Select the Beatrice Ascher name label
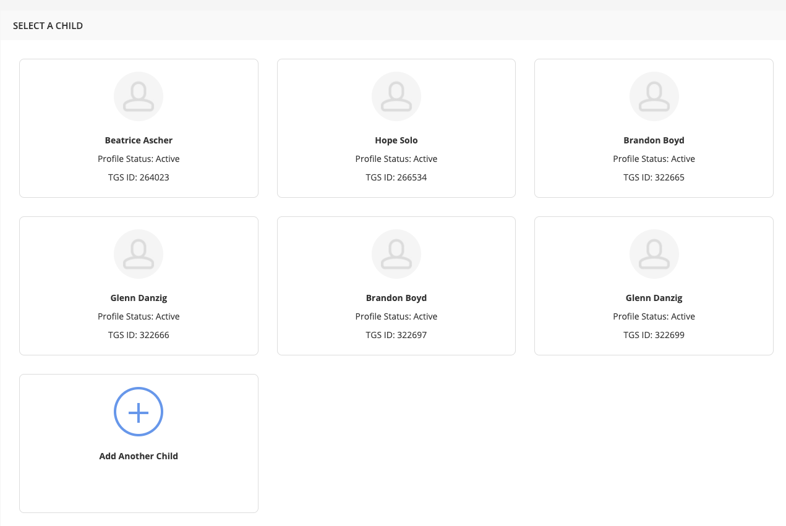 click(139, 140)
